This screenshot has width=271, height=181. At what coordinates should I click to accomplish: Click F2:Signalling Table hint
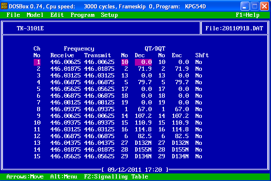[116, 177]
